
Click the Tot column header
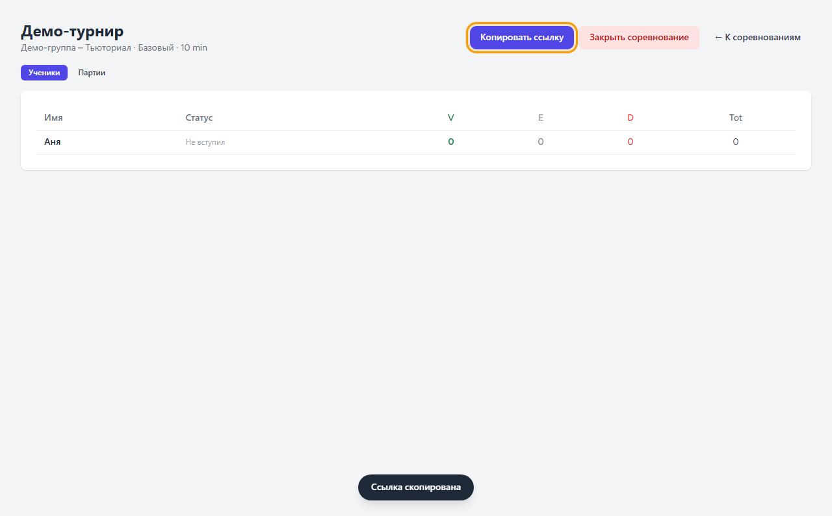coord(736,117)
